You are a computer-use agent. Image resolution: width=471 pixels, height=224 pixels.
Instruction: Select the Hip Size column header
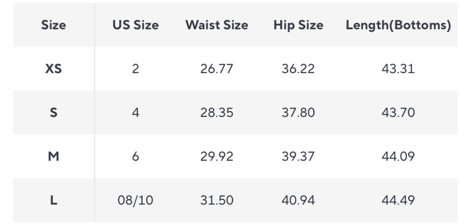coord(298,25)
